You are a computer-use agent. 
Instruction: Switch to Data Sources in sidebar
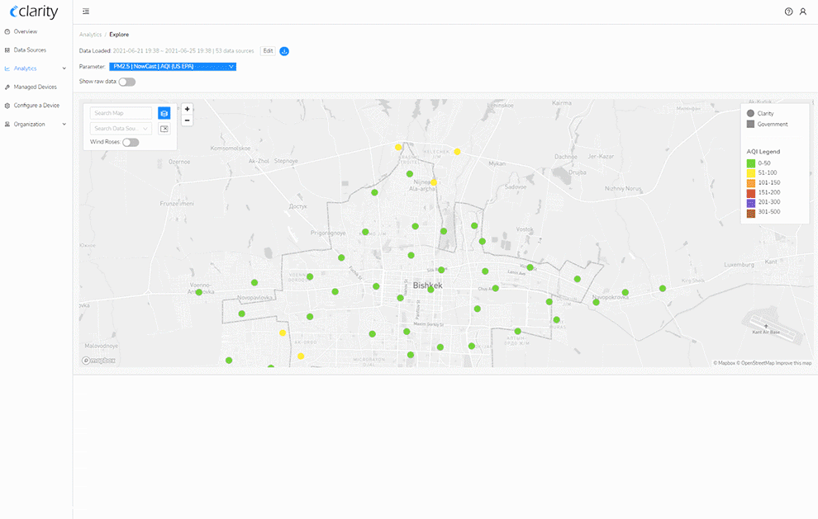tap(31, 50)
